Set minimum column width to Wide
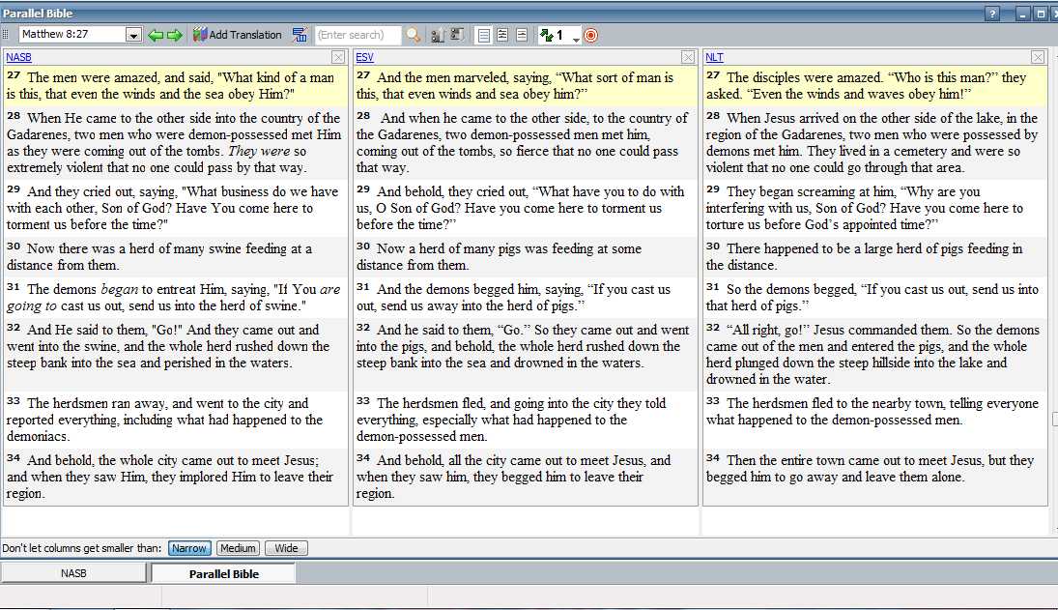This screenshot has height=610, width=1058. click(286, 548)
